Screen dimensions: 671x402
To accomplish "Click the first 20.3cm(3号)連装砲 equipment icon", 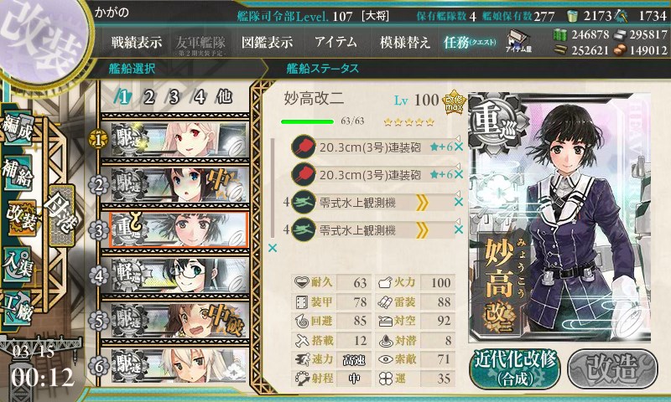I will point(304,147).
